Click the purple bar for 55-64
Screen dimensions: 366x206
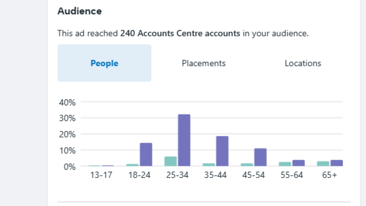(x=298, y=163)
